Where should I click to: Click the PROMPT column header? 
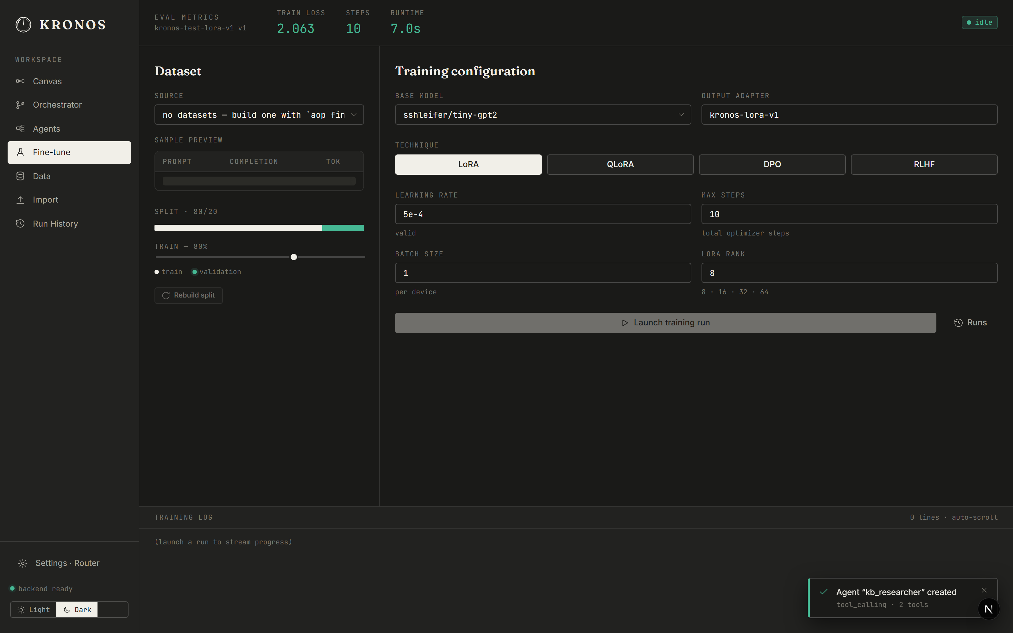[x=177, y=162]
